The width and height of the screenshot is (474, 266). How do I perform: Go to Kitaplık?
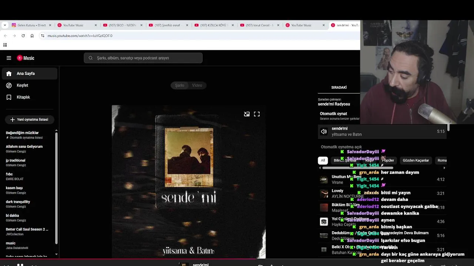[30, 97]
